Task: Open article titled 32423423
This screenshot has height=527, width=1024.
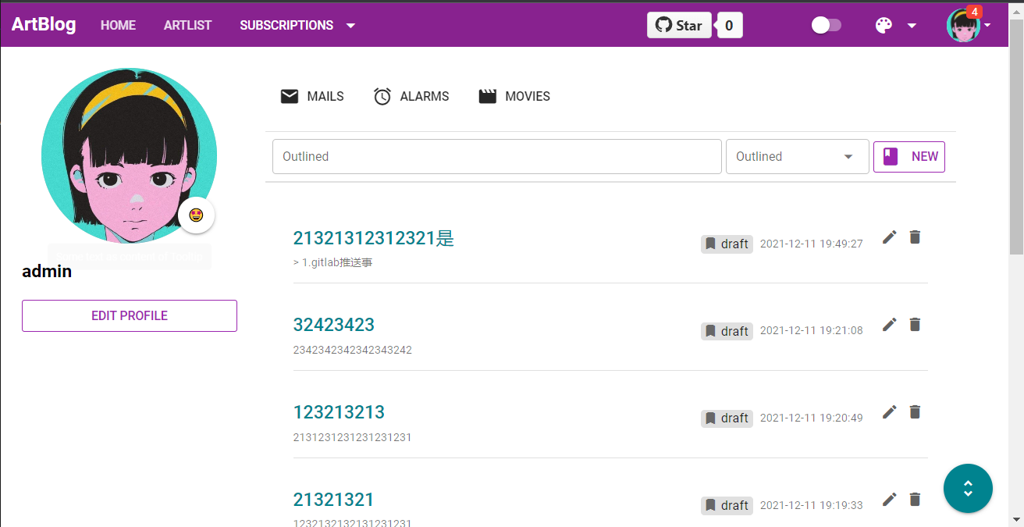Action: 334,325
